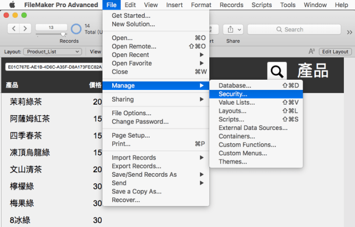The width and height of the screenshot is (355, 227).
Task: Choose Value Lists... in the submenu
Action: (237, 103)
